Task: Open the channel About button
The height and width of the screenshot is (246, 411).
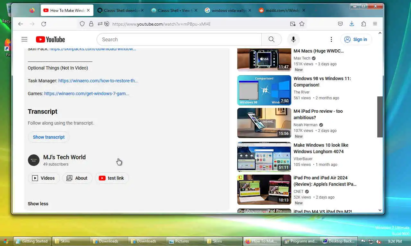Action: pyautogui.click(x=77, y=178)
